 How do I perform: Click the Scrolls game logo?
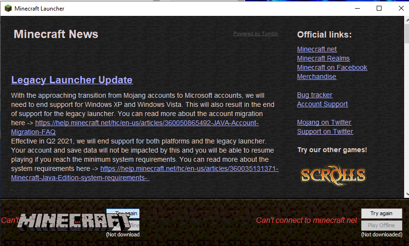click(333, 175)
